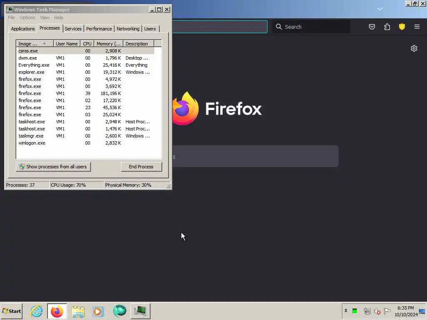This screenshot has height=320, width=427.
Task: Click CPU Usage 70% status bar text
Action: tap(68, 185)
